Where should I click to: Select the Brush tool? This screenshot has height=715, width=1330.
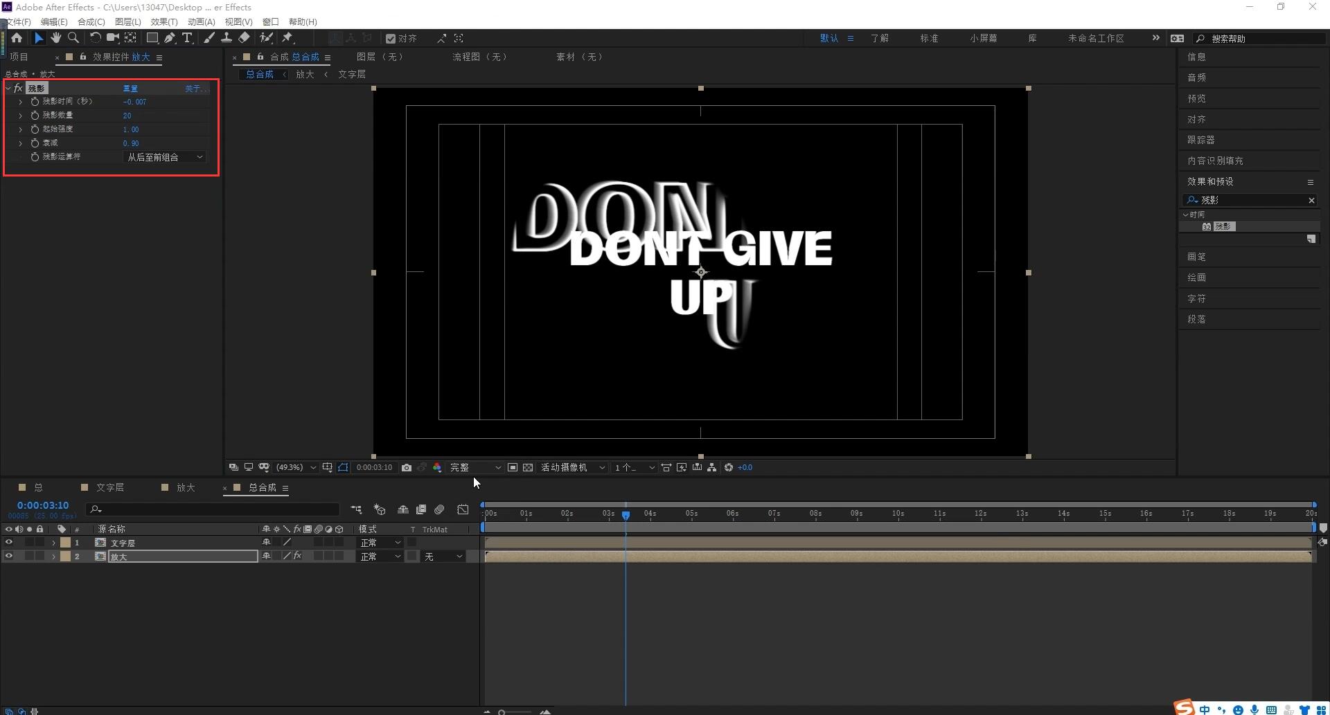click(209, 38)
